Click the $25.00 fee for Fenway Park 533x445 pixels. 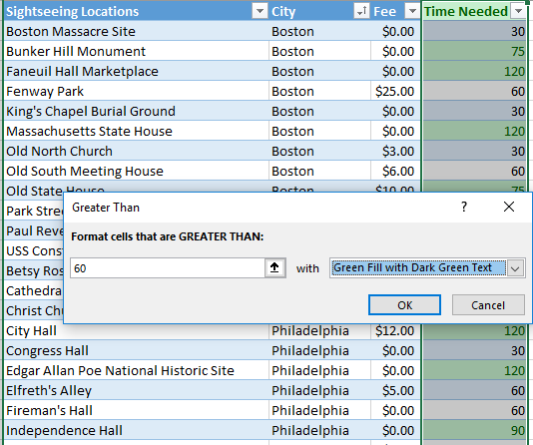tap(395, 91)
